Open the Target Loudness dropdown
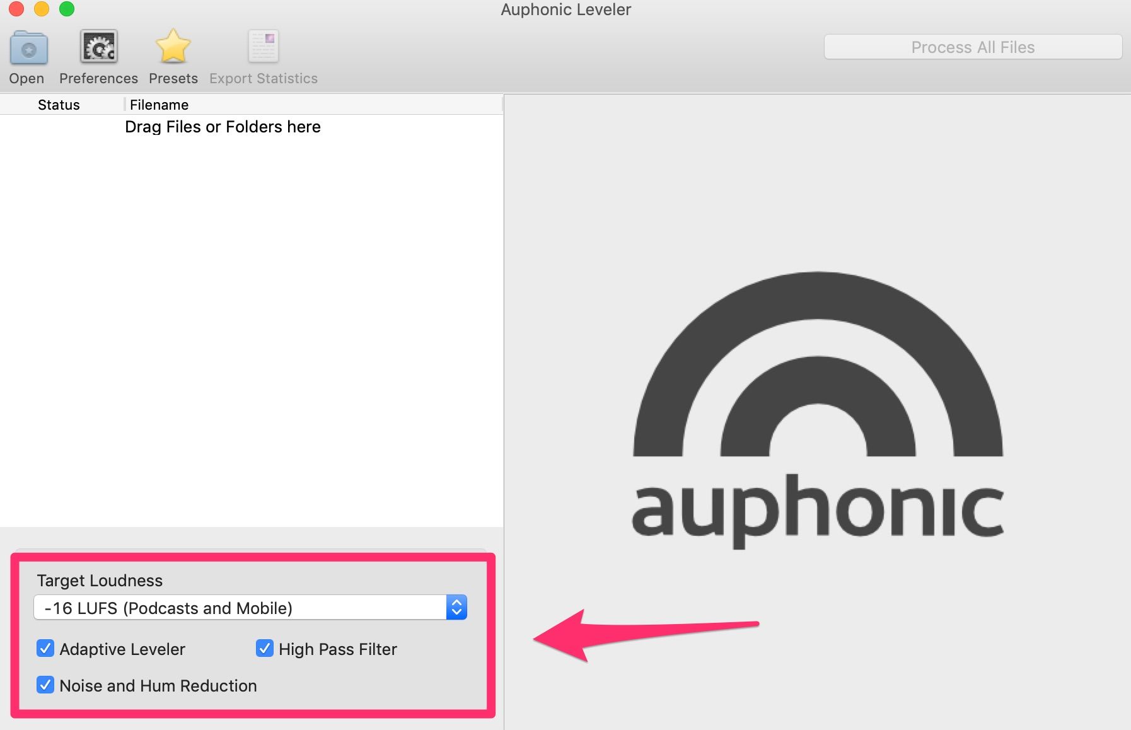The image size is (1131, 730). (x=250, y=608)
